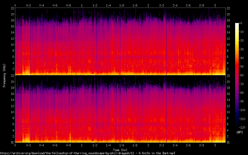The width and height of the screenshot is (248, 155).
Task: Click the dBFS color scale bar
Action: point(237,75)
